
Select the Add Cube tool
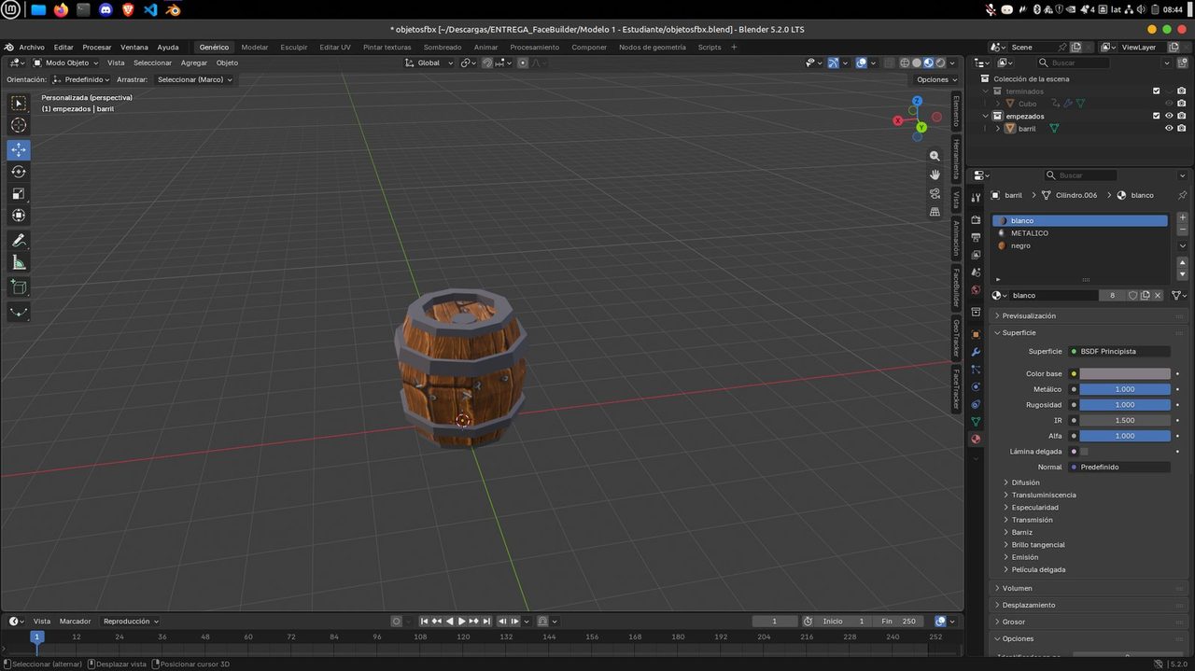19,287
